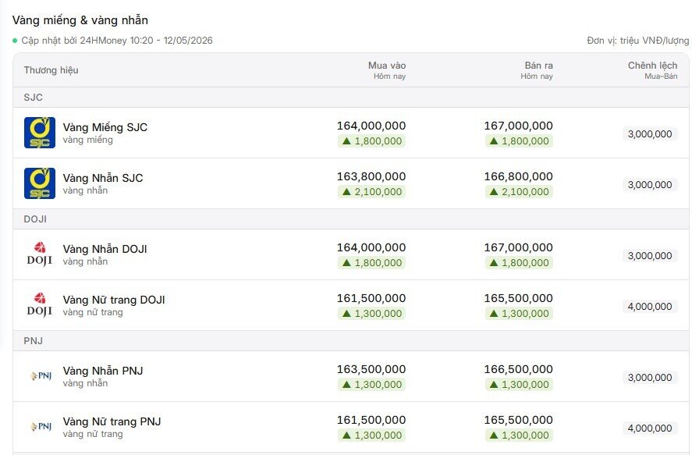The width and height of the screenshot is (692, 455).
Task: Click Vàng Nhẫn SJC sell change badge 2,100,000
Action: coord(519,192)
